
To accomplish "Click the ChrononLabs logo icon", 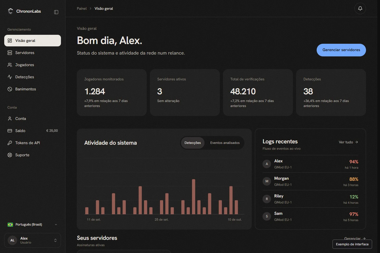I will coord(11,11).
